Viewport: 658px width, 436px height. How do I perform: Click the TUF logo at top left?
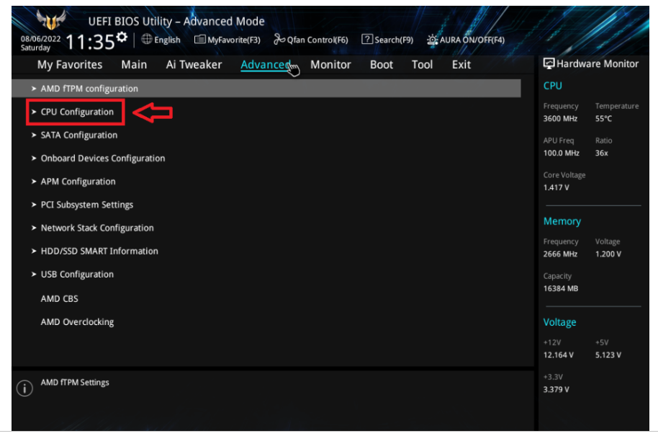click(51, 19)
